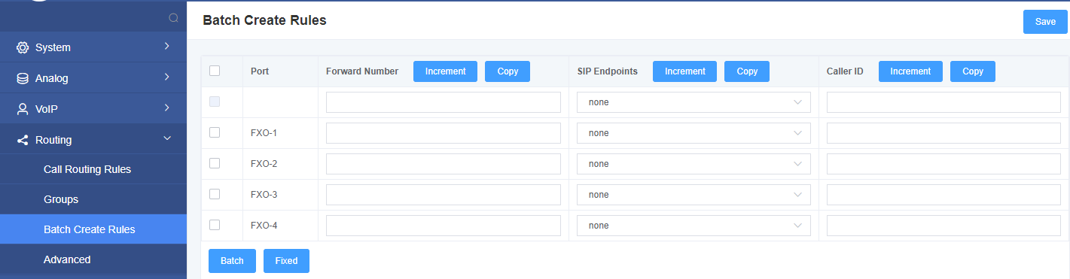
Task: Open the Groups menu item
Action: 61,199
